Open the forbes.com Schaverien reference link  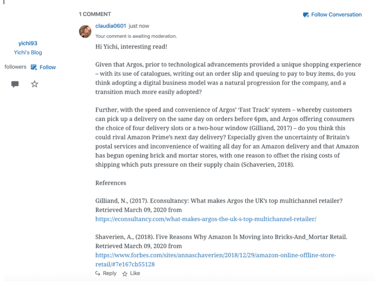click(x=216, y=255)
